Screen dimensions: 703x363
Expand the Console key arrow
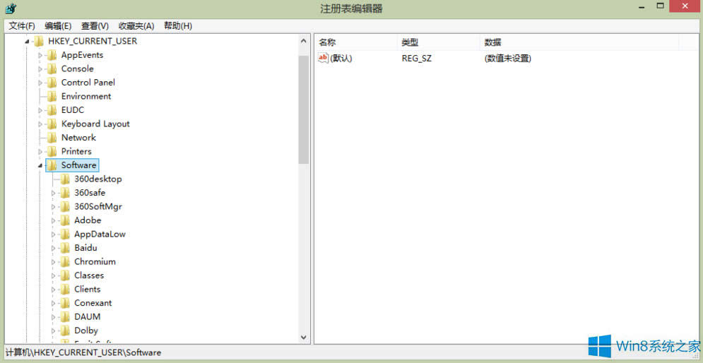click(x=40, y=69)
